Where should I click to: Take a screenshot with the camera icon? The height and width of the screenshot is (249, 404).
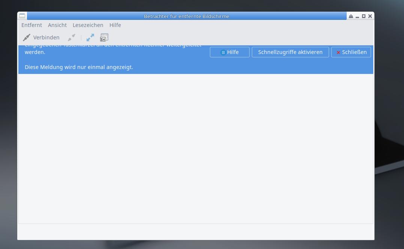point(104,37)
